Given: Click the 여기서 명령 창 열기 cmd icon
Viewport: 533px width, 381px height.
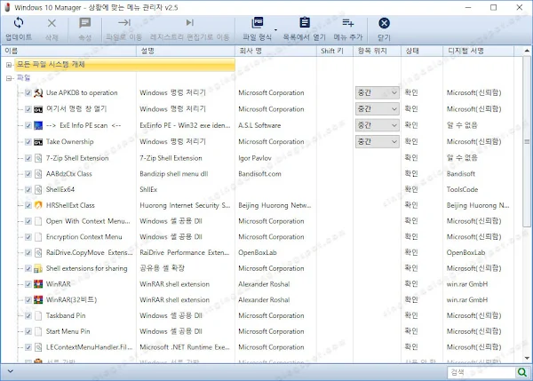Looking at the screenshot, I should (38, 109).
